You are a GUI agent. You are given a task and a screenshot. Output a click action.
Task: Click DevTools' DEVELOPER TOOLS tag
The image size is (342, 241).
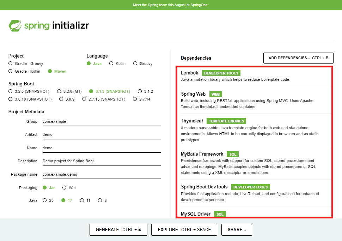pyautogui.click(x=251, y=187)
